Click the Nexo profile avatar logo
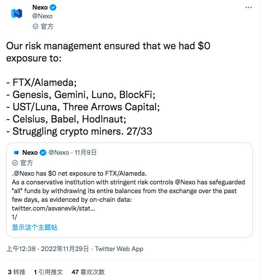 [x=17, y=13]
